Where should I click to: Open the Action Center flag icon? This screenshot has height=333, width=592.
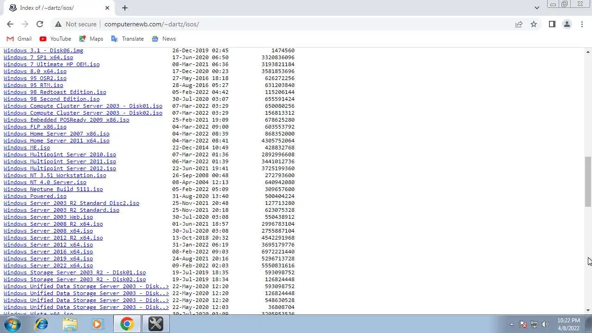[x=523, y=324]
